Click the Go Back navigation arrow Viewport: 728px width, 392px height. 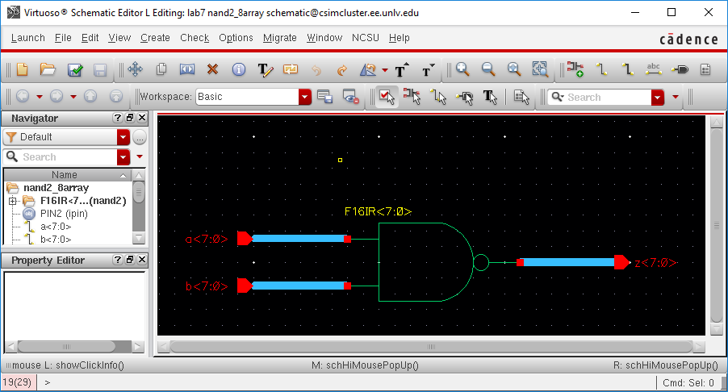click(x=23, y=97)
